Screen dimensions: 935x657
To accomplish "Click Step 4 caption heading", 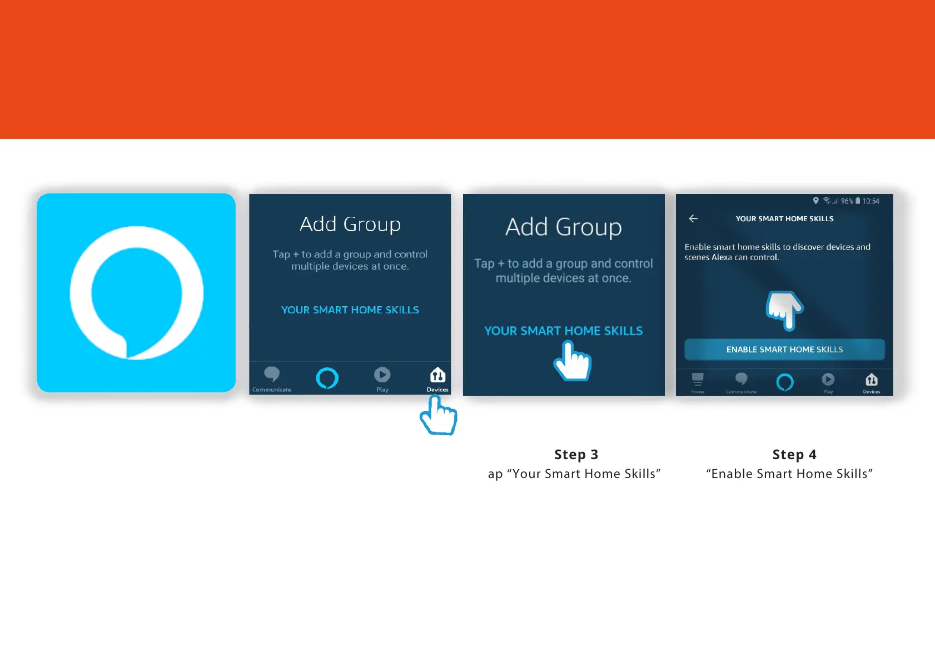I will 794,455.
